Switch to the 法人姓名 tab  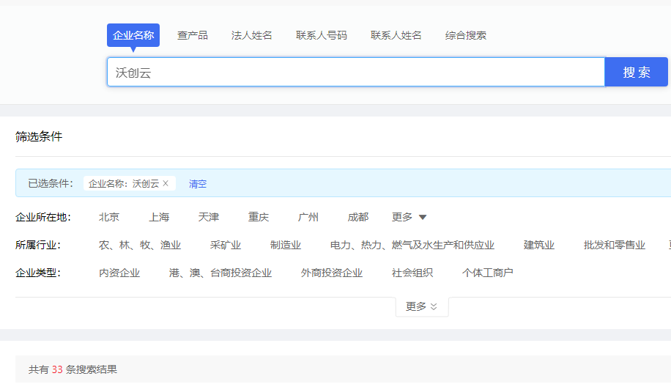tap(252, 35)
